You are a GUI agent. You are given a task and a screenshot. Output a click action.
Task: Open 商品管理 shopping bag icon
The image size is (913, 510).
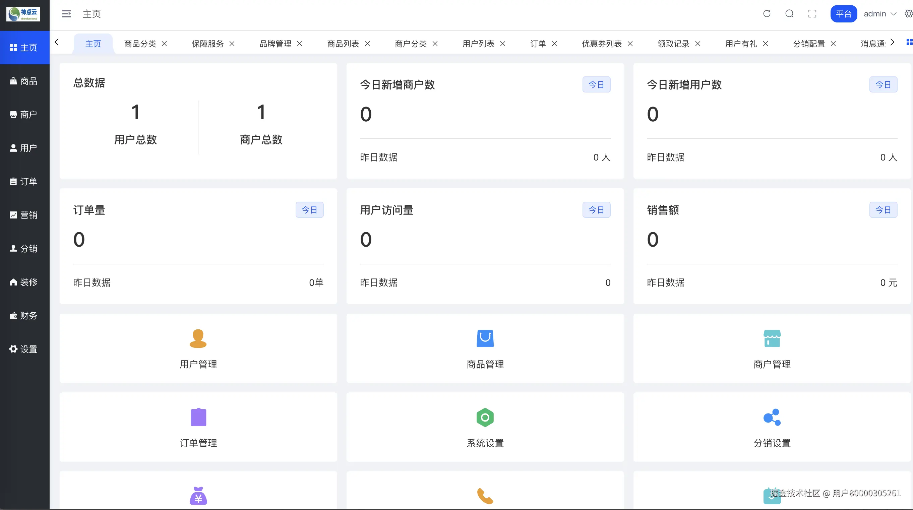click(x=485, y=338)
